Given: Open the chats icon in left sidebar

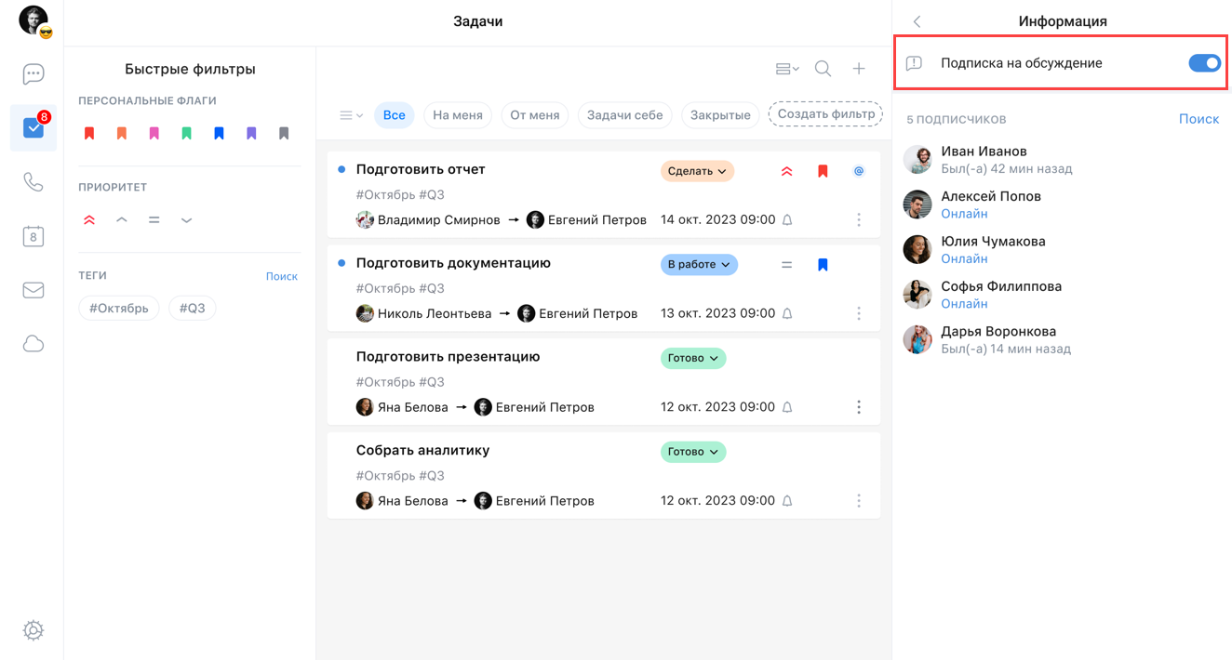Looking at the screenshot, I should tap(33, 74).
